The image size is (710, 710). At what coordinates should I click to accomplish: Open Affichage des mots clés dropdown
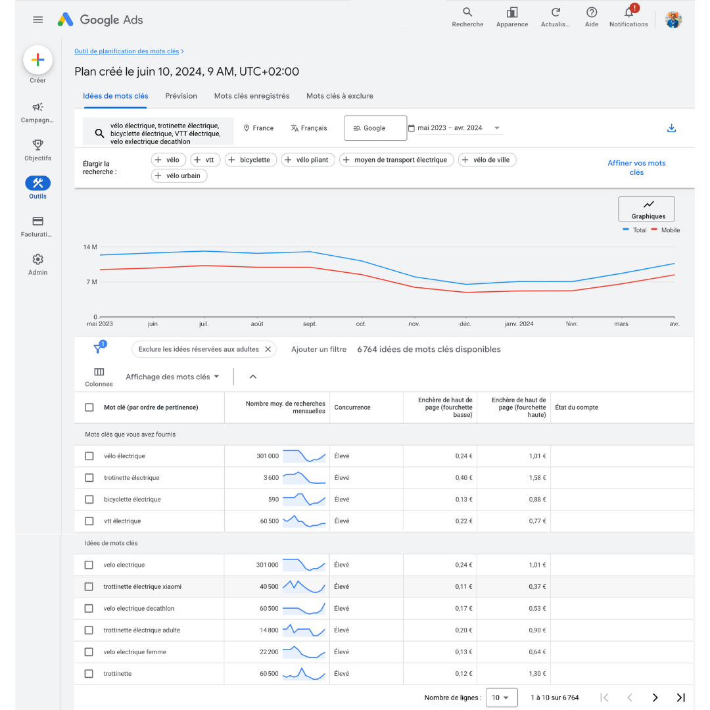coord(172,377)
